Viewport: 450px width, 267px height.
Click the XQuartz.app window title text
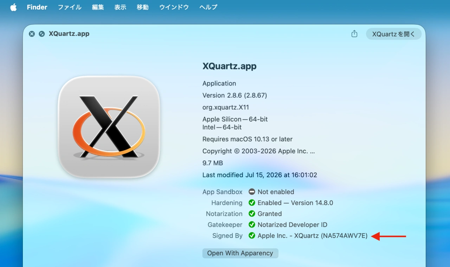point(69,34)
